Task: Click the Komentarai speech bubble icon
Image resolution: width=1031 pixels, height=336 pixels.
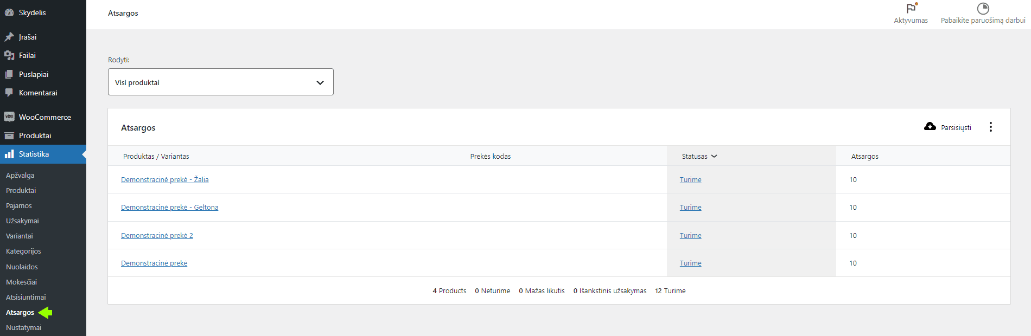Action: [x=9, y=93]
